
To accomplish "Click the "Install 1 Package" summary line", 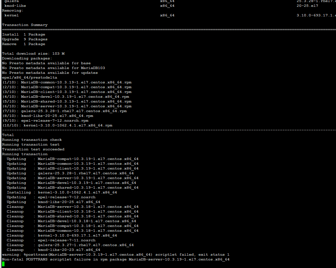I will tap(24, 35).
